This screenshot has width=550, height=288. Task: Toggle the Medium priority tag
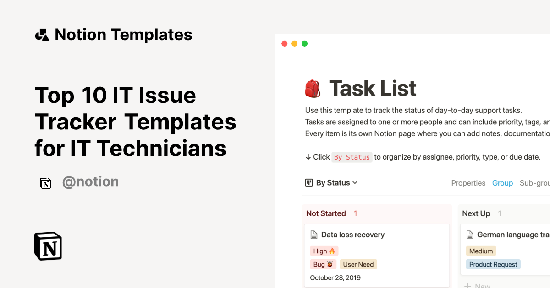click(481, 251)
